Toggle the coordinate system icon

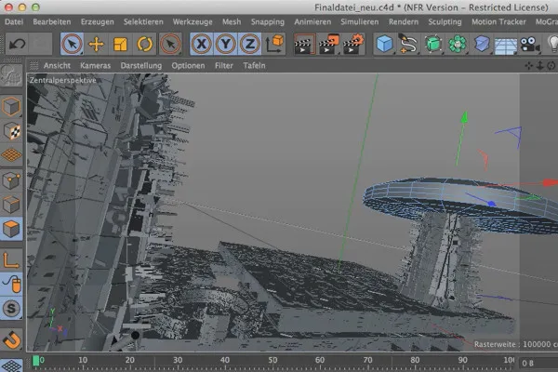[274, 44]
